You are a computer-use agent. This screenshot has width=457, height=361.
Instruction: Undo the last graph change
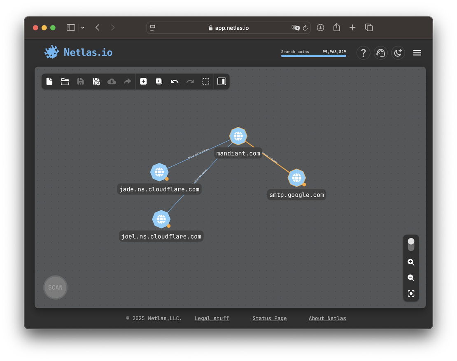pyautogui.click(x=174, y=81)
